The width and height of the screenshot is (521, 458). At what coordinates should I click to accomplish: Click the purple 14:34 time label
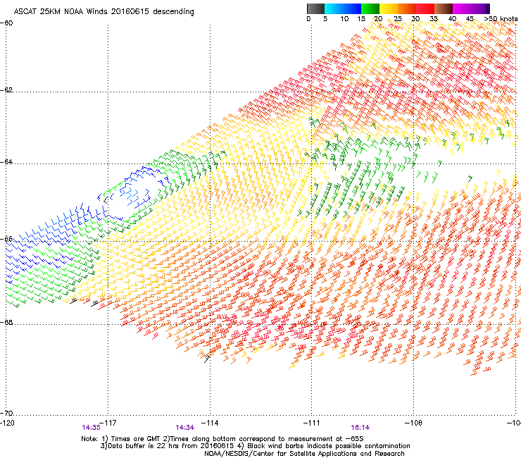(184, 428)
